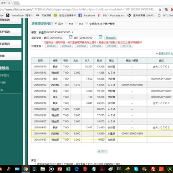Image resolution: width=173 pixels, height=173 pixels.
Task: Click the withdrawal amount 4,012
Action: coord(77,85)
